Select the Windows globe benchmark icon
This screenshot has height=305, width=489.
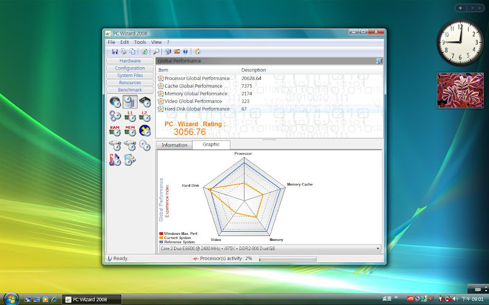click(x=115, y=102)
